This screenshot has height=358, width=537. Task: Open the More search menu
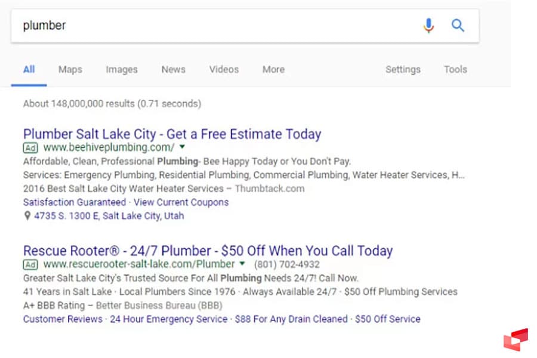tap(273, 69)
